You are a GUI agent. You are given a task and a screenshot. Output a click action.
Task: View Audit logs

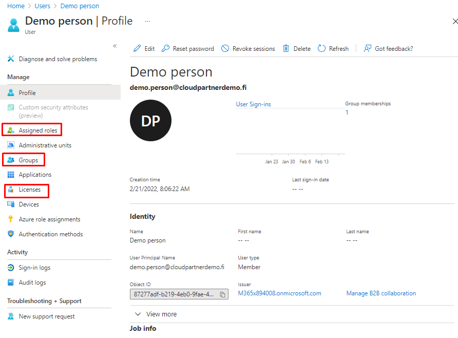[x=32, y=283]
